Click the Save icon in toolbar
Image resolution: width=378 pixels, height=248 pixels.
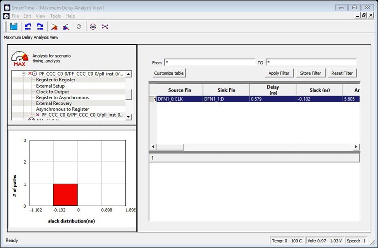pos(14,27)
